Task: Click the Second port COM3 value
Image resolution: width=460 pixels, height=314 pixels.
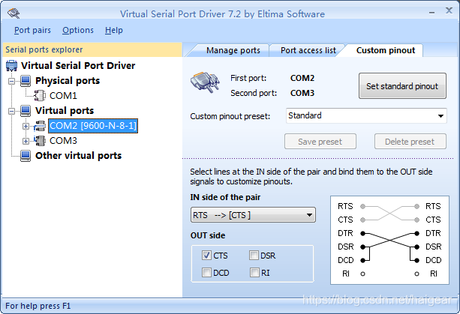Action: pyautogui.click(x=302, y=93)
